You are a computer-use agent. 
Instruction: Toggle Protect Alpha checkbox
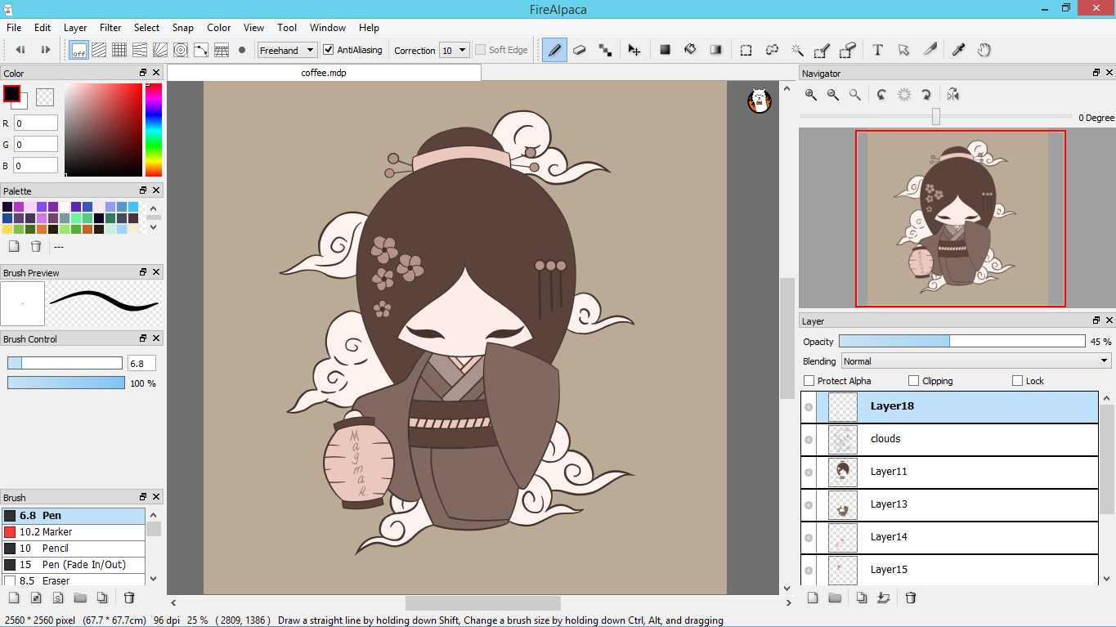809,381
